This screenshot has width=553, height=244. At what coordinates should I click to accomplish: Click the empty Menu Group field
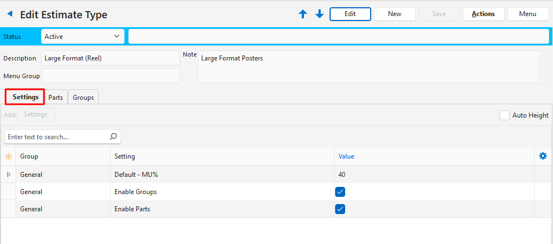point(110,75)
